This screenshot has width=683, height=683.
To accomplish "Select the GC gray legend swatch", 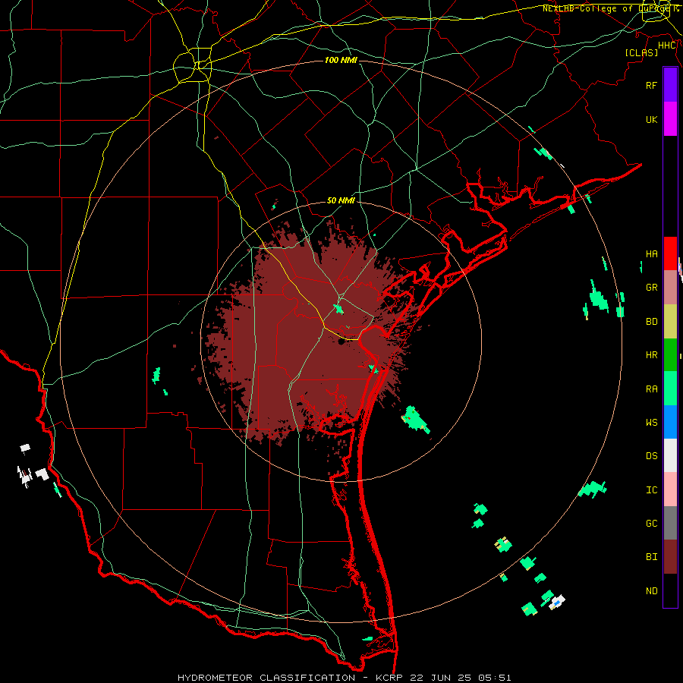I will tap(670, 523).
